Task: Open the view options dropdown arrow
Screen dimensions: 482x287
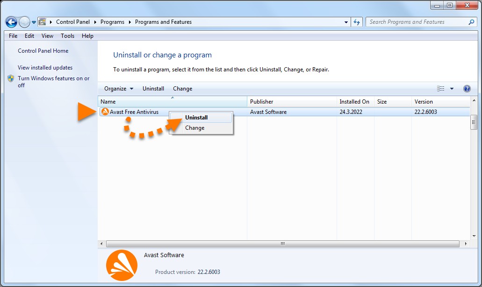Action: coord(452,88)
